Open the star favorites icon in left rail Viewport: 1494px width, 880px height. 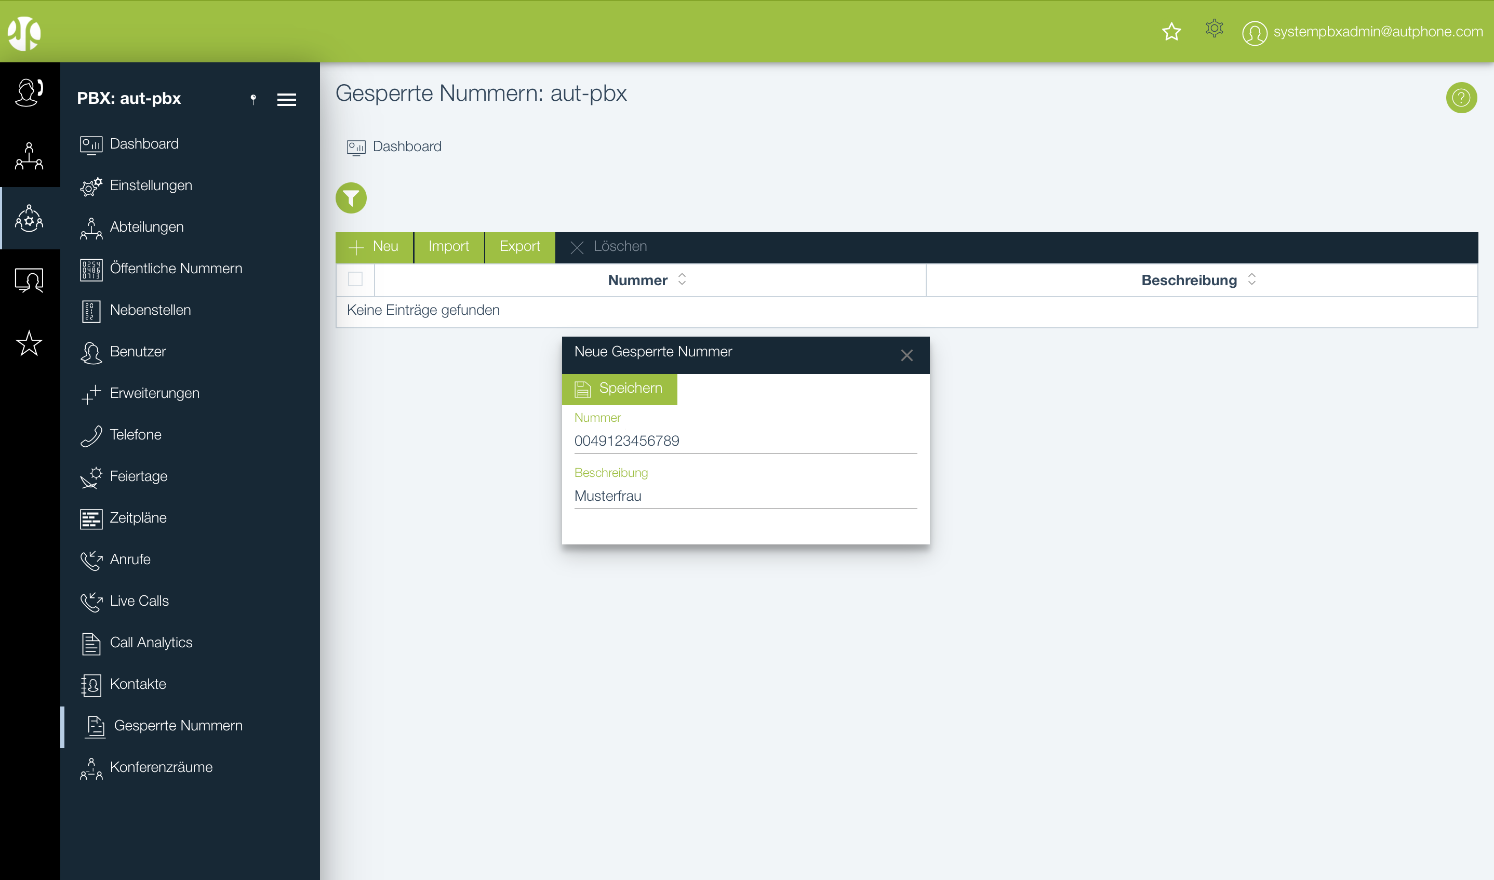click(x=29, y=343)
